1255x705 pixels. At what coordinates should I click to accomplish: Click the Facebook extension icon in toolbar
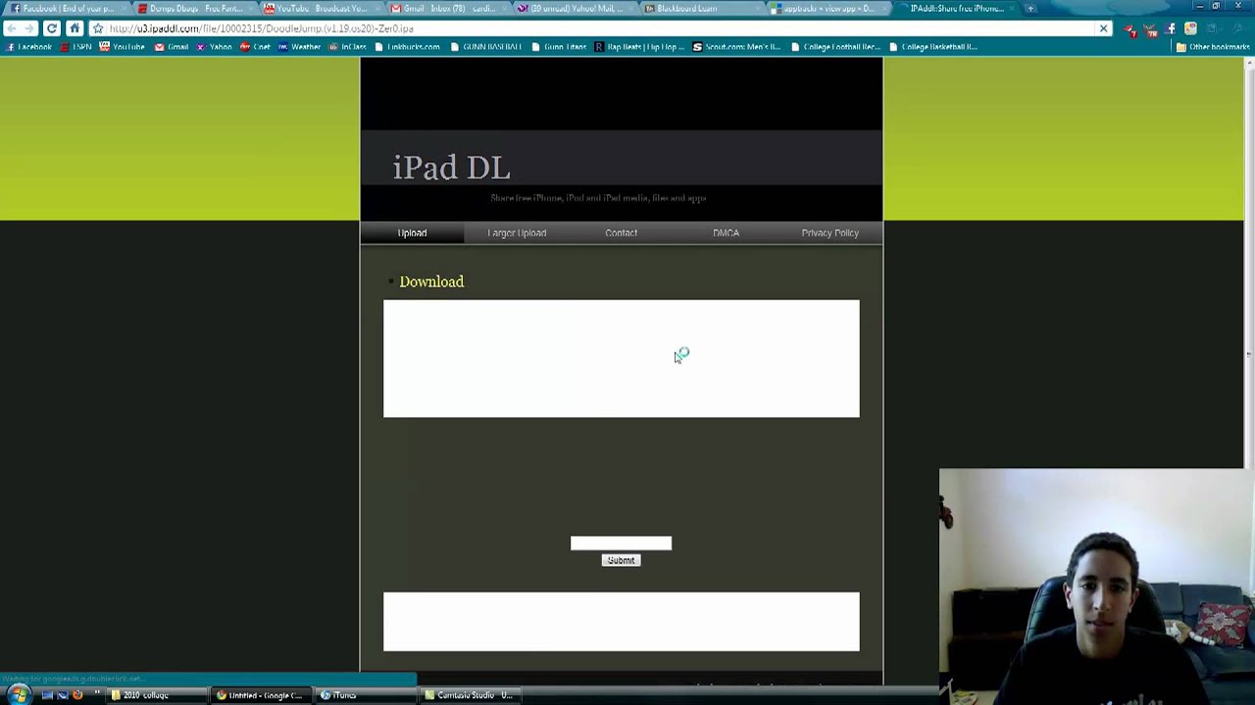(x=1171, y=29)
